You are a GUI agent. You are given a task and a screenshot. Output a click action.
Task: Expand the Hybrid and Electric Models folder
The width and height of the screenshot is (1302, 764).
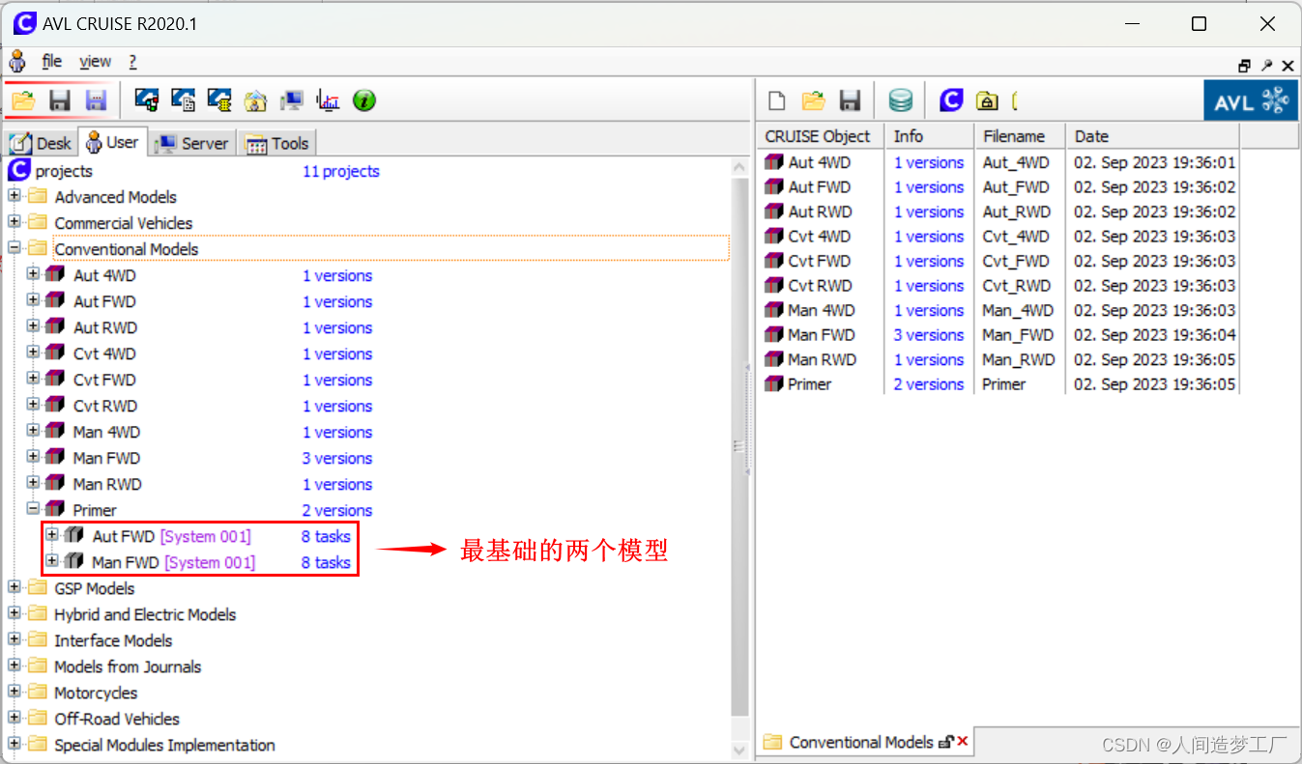coord(14,613)
